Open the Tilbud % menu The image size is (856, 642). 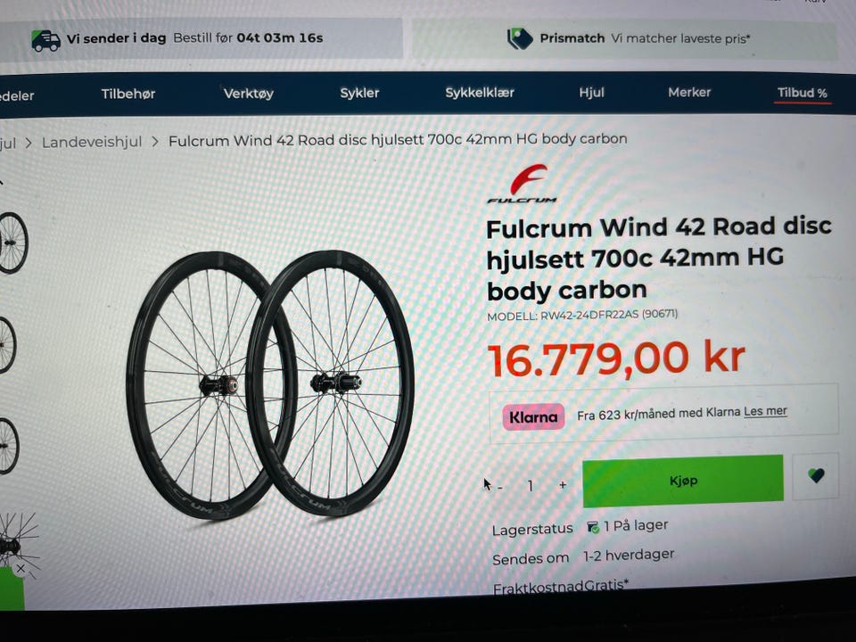pos(802,93)
